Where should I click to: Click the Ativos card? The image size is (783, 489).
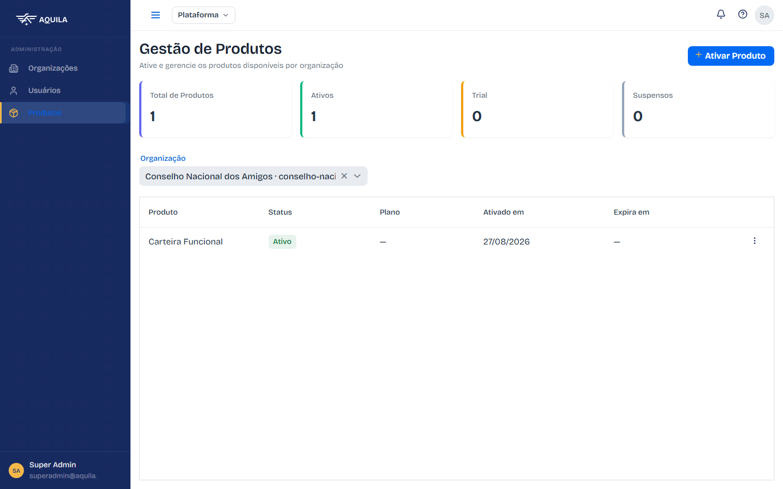(x=376, y=109)
